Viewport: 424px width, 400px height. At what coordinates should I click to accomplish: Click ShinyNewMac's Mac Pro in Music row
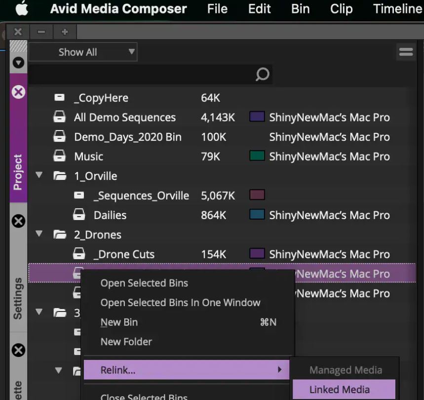[329, 157]
